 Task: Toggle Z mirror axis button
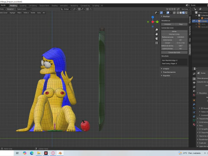175,9
